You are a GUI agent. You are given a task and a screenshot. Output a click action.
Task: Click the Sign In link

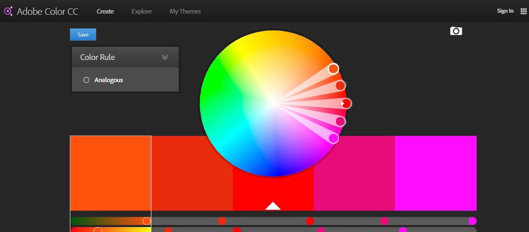505,11
